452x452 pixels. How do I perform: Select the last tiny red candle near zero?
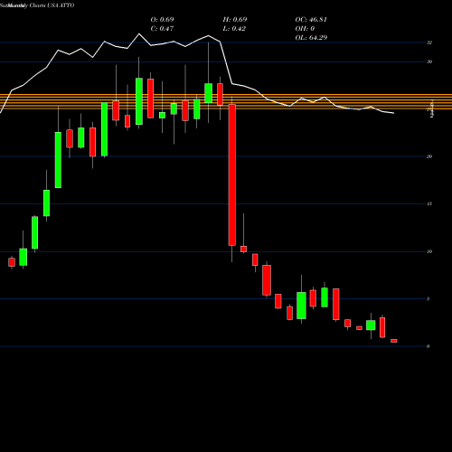point(394,341)
